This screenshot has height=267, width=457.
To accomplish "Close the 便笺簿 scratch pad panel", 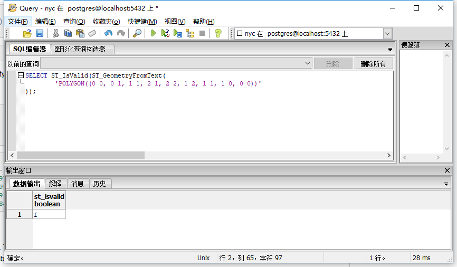I will coord(447,45).
